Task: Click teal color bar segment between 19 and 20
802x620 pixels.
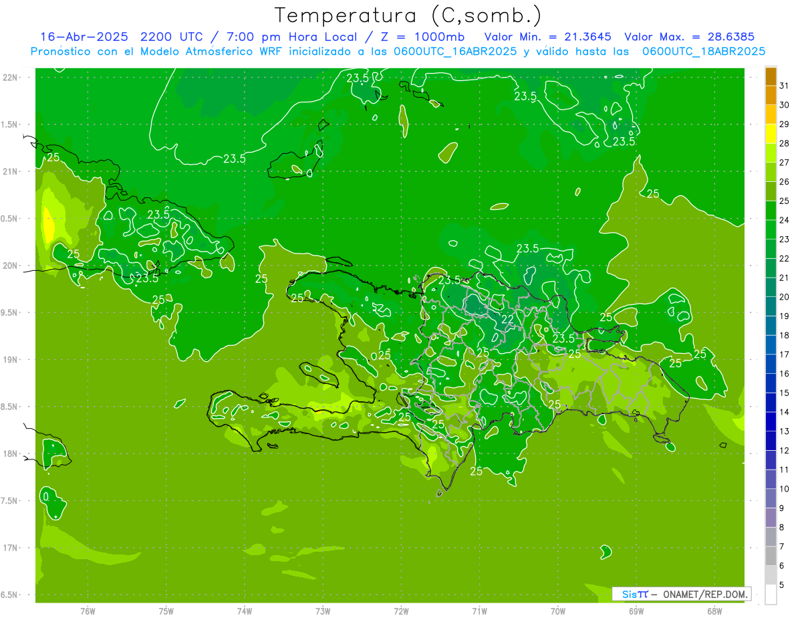Action: (771, 306)
